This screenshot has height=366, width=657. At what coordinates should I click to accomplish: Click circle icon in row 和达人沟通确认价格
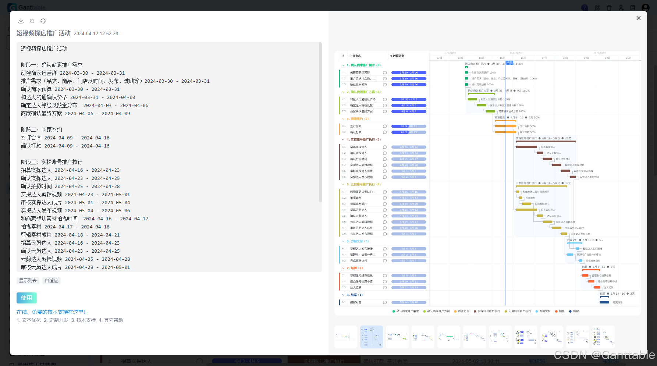385,99
